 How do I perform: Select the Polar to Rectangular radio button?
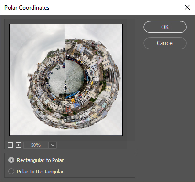click(11, 172)
